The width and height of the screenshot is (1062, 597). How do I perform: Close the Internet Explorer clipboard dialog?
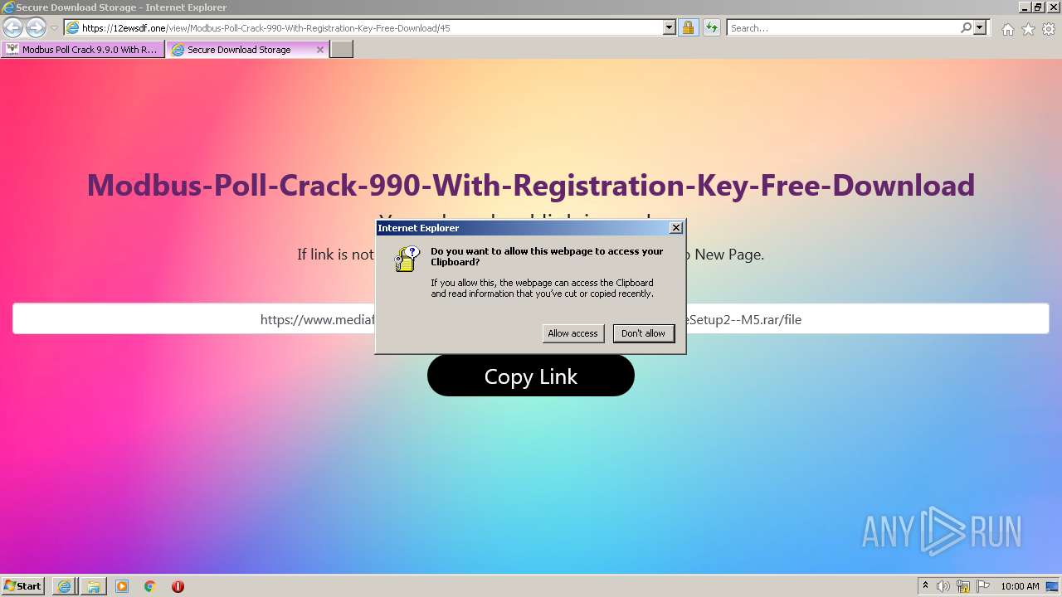point(676,228)
